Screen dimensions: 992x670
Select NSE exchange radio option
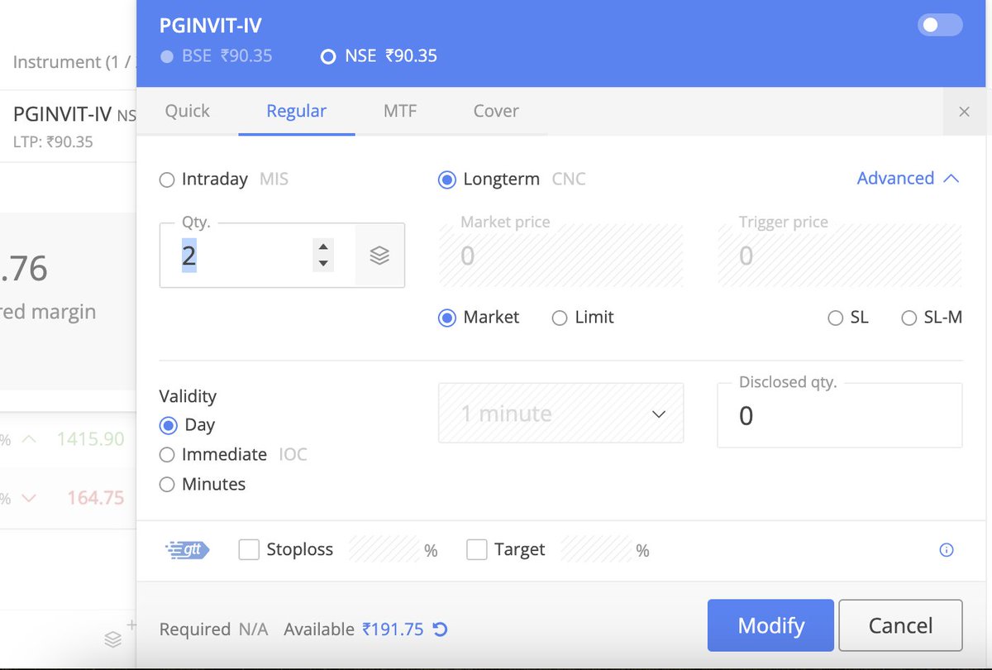pyautogui.click(x=328, y=56)
